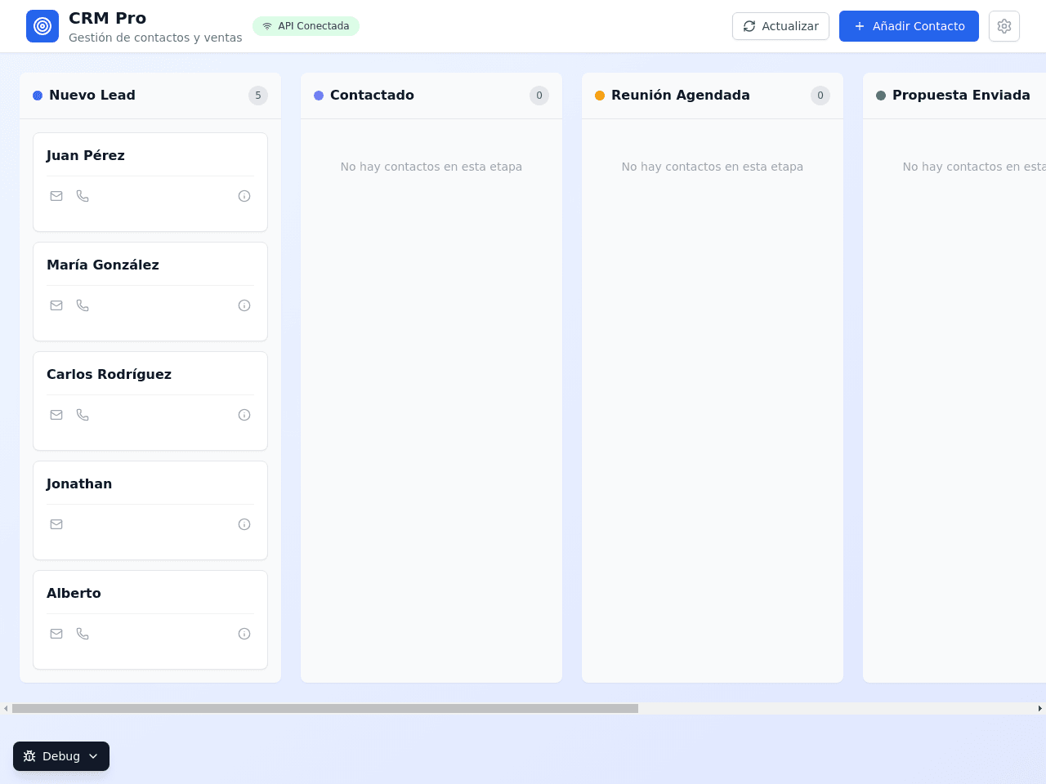Image resolution: width=1046 pixels, height=784 pixels.
Task: Open the Jonathan contact card
Action: pos(150,510)
